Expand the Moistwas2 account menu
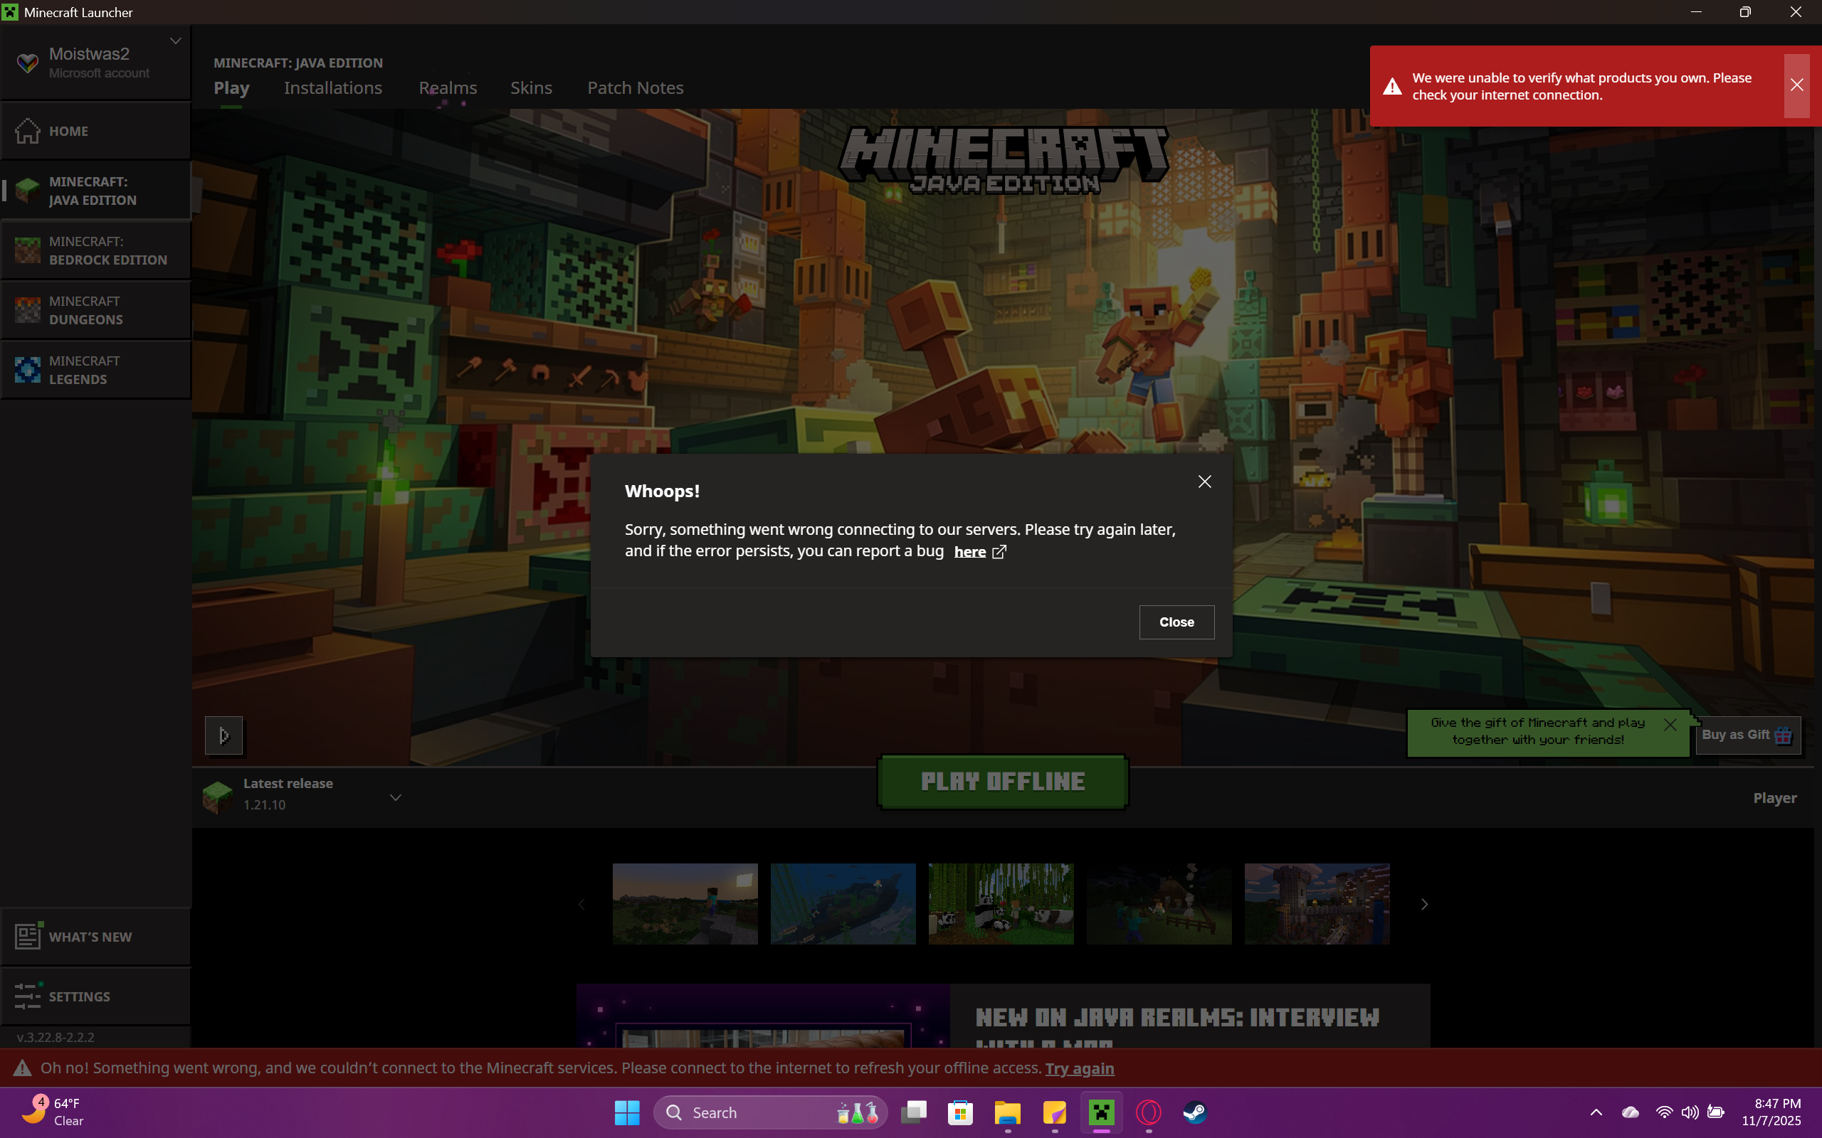Viewport: 1822px width, 1138px height. (x=175, y=41)
